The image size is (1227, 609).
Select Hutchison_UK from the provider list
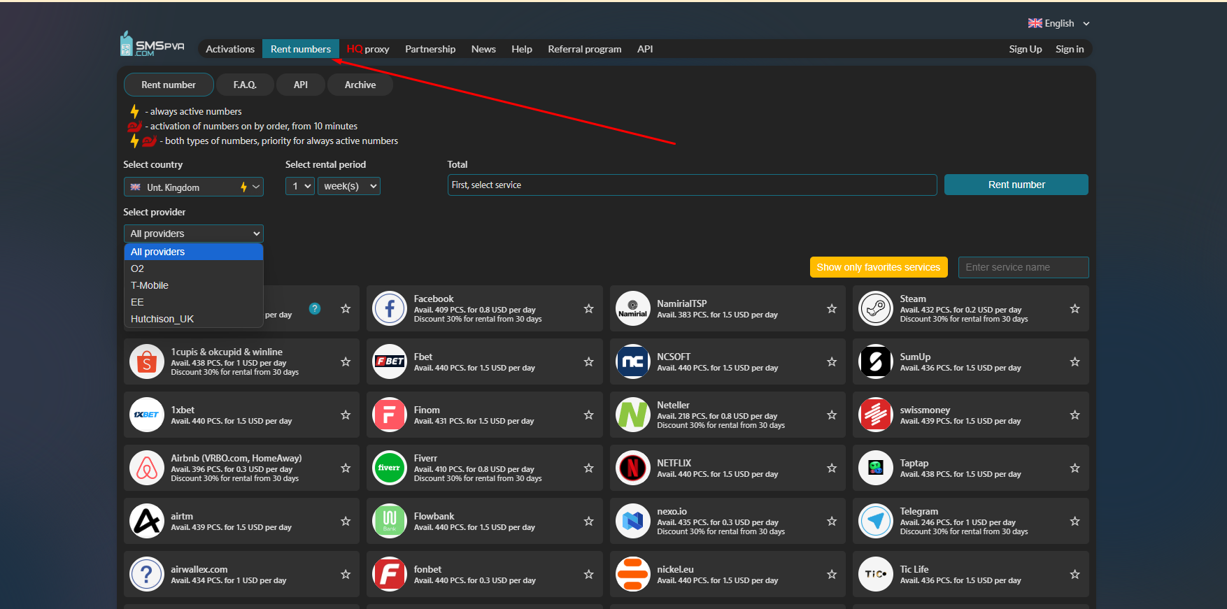click(x=194, y=319)
